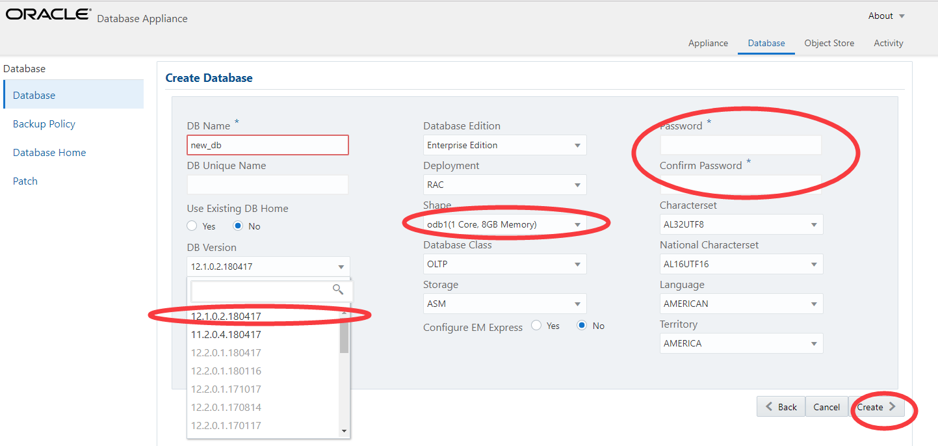Open the Database Edition dropdown
938x446 pixels.
click(x=505, y=145)
